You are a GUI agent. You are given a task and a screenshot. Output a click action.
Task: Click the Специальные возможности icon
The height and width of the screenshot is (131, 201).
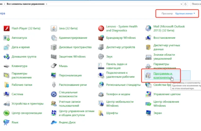[x=54, y=94]
